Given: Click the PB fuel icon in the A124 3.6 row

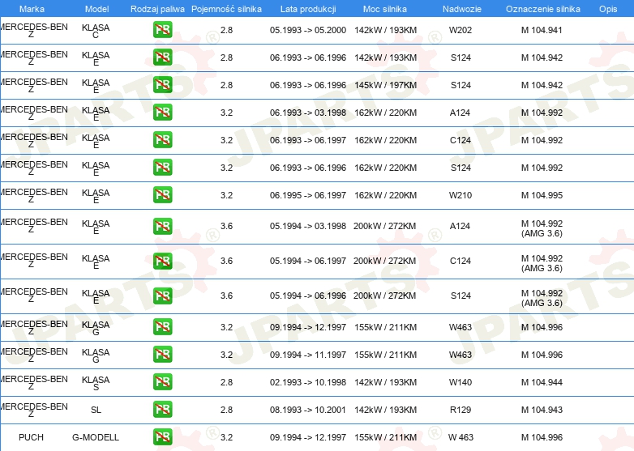Looking at the screenshot, I should point(162,226).
